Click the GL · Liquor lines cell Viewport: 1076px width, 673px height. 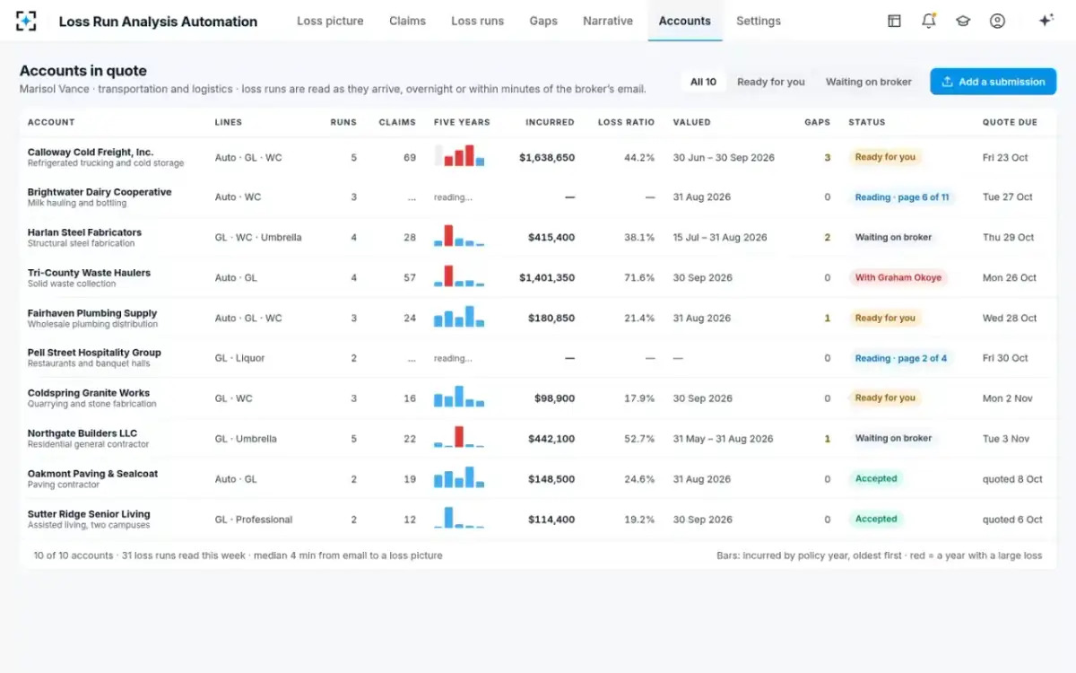(x=239, y=358)
